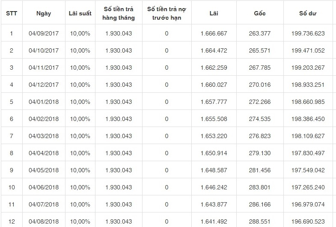Click the principal value 279.130
Image resolution: width=336 pixels, height=227 pixels.
260,153
